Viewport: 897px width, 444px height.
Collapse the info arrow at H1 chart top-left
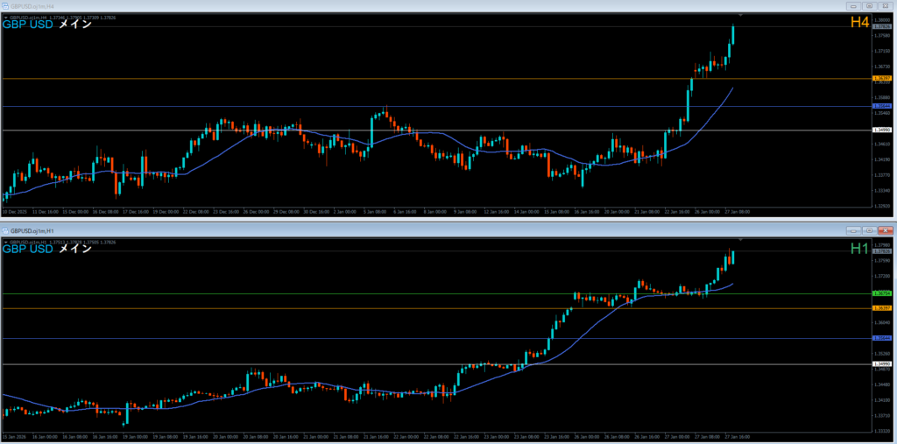point(5,241)
